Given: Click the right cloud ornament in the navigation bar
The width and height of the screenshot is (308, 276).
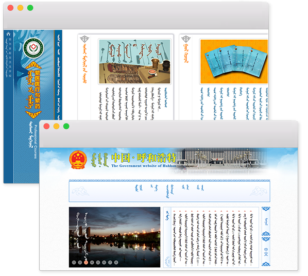Looking at the screenshot, I should 258,191.
